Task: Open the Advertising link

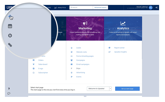Action: click(x=81, y=72)
